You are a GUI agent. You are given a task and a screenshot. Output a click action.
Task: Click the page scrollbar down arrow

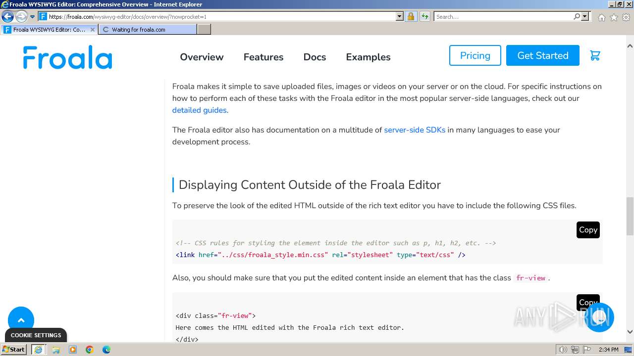pos(630,332)
